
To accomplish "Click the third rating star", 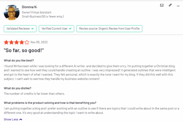I will (x=17, y=42).
